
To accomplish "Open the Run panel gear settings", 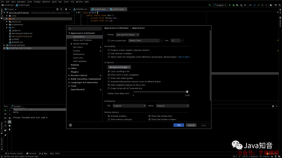I will [273, 106].
